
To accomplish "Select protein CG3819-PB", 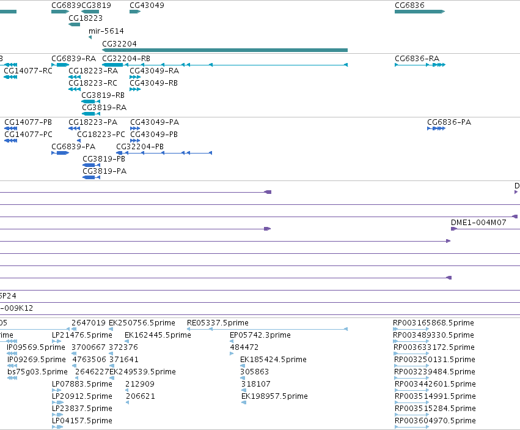I will tap(91, 165).
